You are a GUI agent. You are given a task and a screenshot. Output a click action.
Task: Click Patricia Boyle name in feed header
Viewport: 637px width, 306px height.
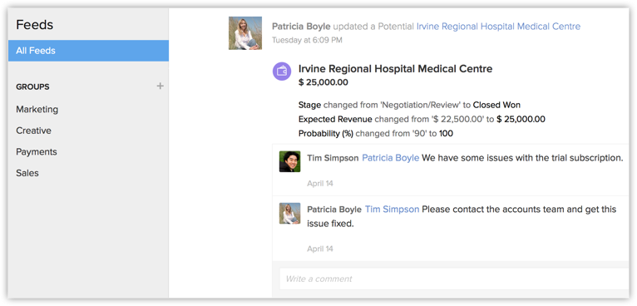pyautogui.click(x=301, y=27)
